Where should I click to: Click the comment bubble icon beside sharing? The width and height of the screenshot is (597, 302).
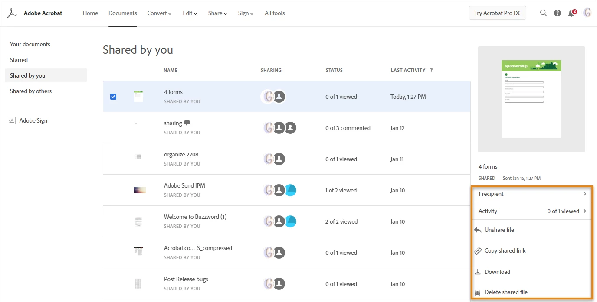click(187, 123)
